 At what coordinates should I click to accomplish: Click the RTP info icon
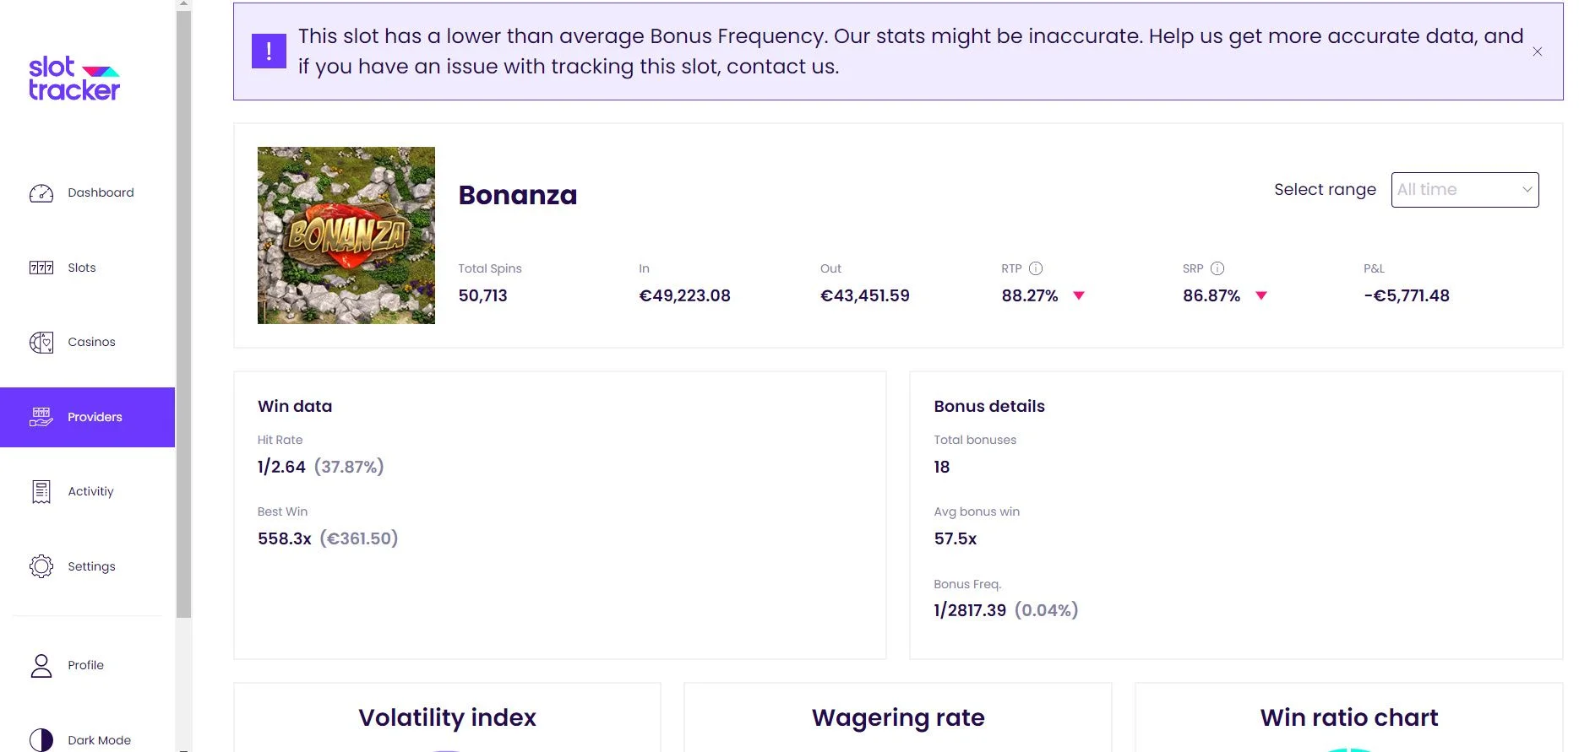coord(1036,268)
